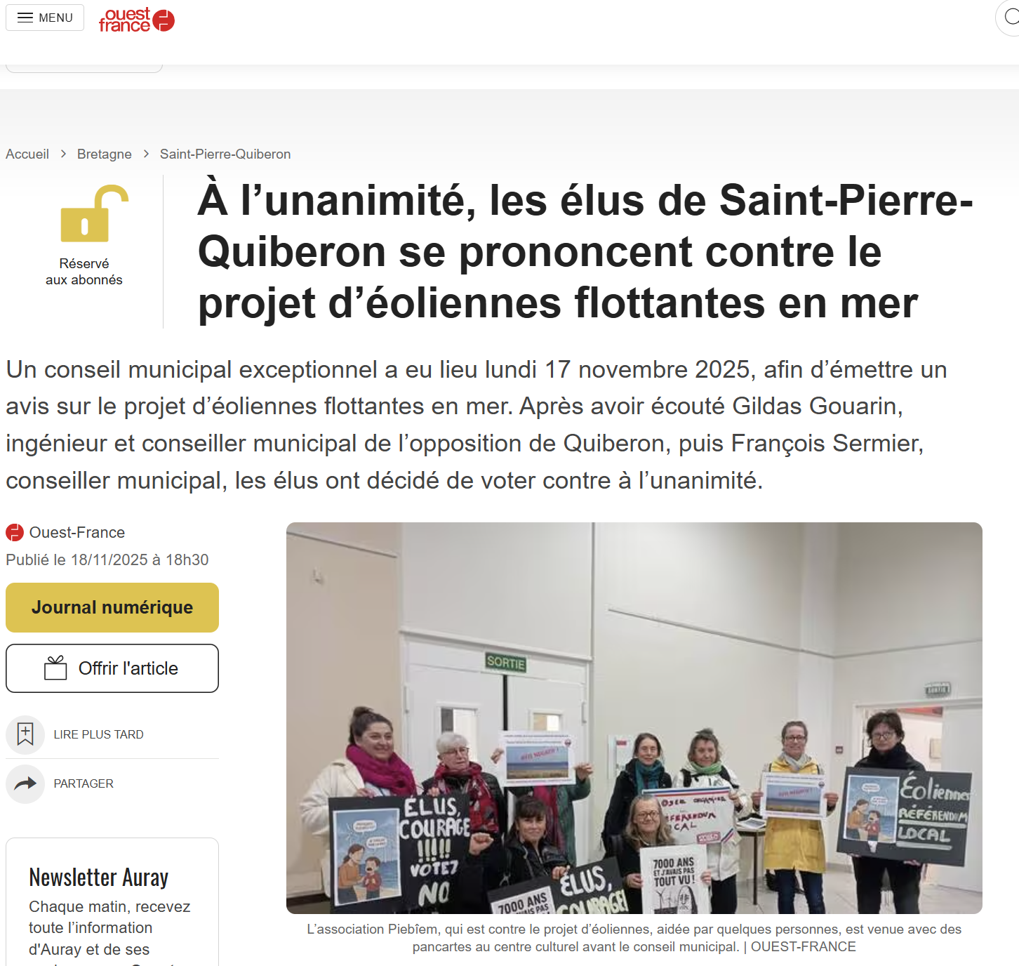This screenshot has height=966, width=1019.
Task: Click the bookmark Lire plus tard icon
Action: (x=25, y=734)
